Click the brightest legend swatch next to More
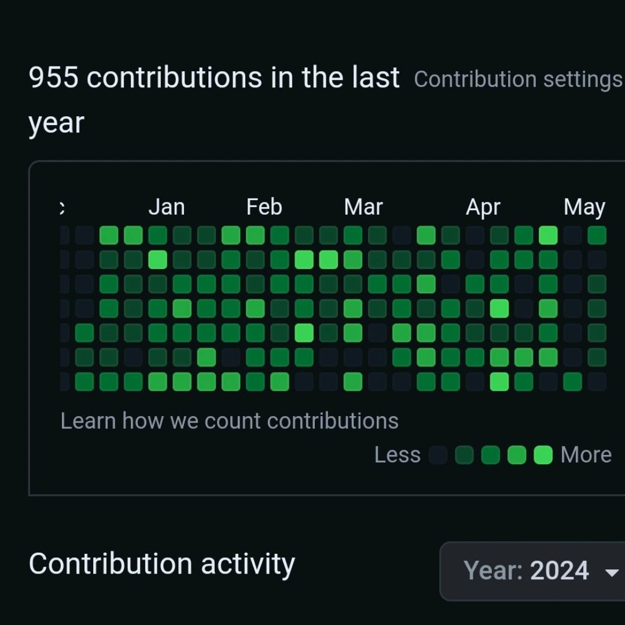The height and width of the screenshot is (625, 625). point(543,455)
